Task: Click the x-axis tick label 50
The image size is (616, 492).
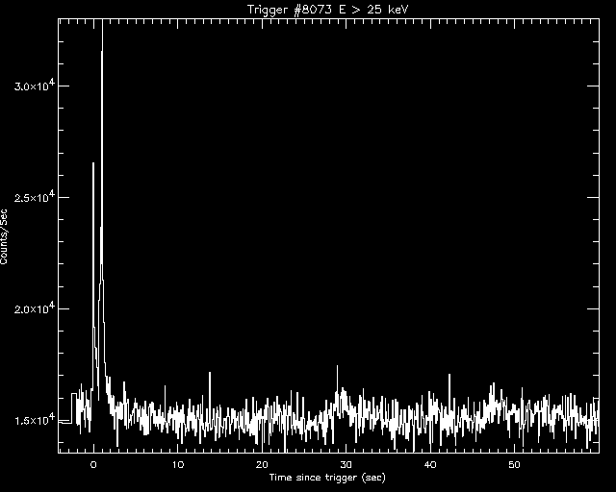Action: [x=514, y=465]
